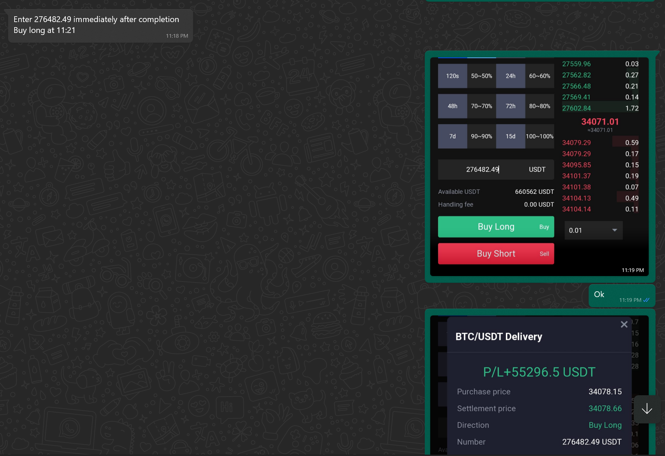Select the 24h duration option
The width and height of the screenshot is (665, 456).
(x=510, y=76)
